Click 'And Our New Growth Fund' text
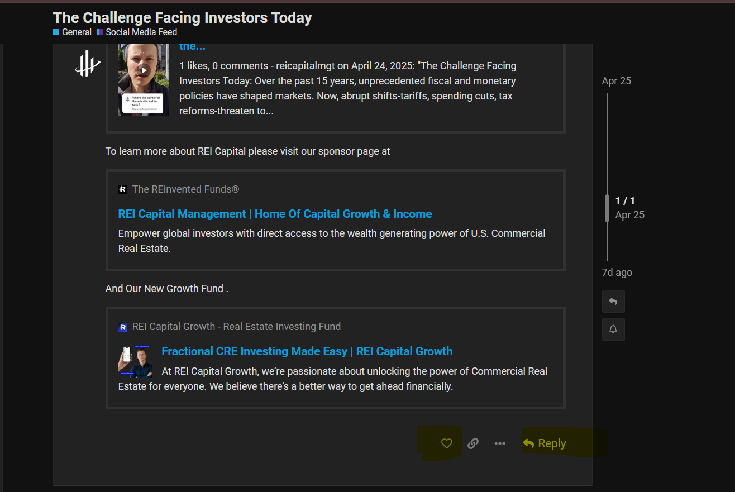Screen dimensions: 735x492 (167, 289)
